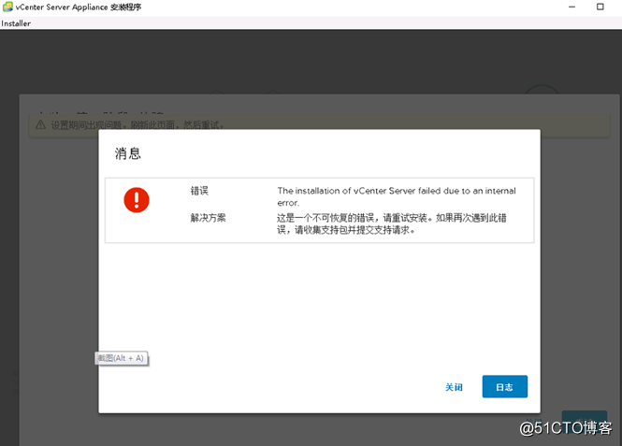622x446 pixels.
Task: Select the 解决方案 label
Action: click(x=208, y=218)
